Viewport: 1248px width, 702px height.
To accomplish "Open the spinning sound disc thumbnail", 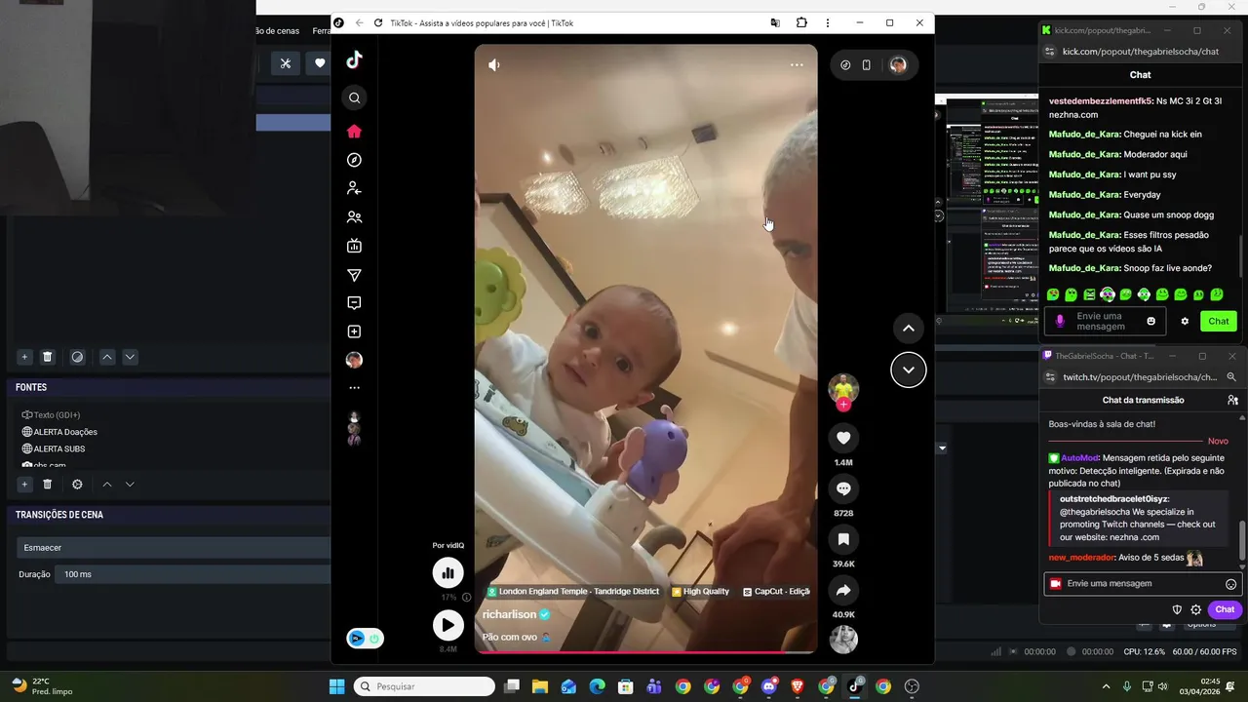I will (843, 639).
